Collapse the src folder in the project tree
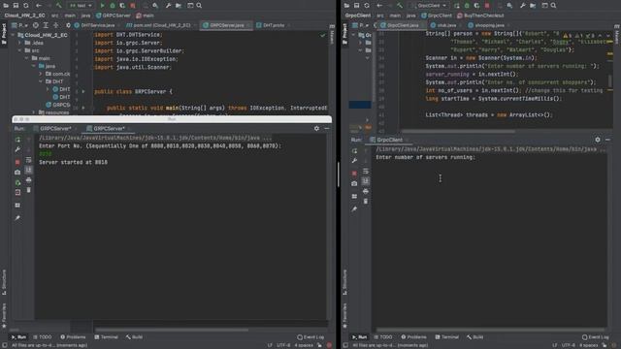The image size is (621, 349). tap(19, 50)
